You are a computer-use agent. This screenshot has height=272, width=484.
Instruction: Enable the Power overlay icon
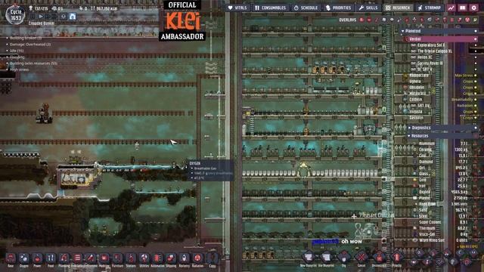(x=369, y=20)
